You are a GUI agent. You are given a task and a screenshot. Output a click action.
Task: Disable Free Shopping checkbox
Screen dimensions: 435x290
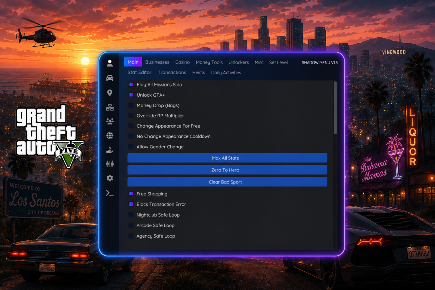point(131,194)
